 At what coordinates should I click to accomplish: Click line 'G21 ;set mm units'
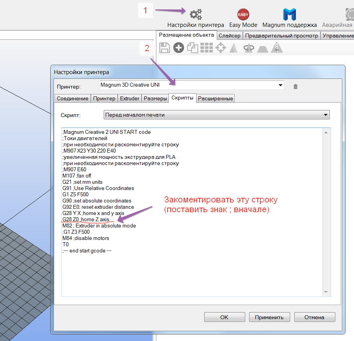(x=82, y=182)
